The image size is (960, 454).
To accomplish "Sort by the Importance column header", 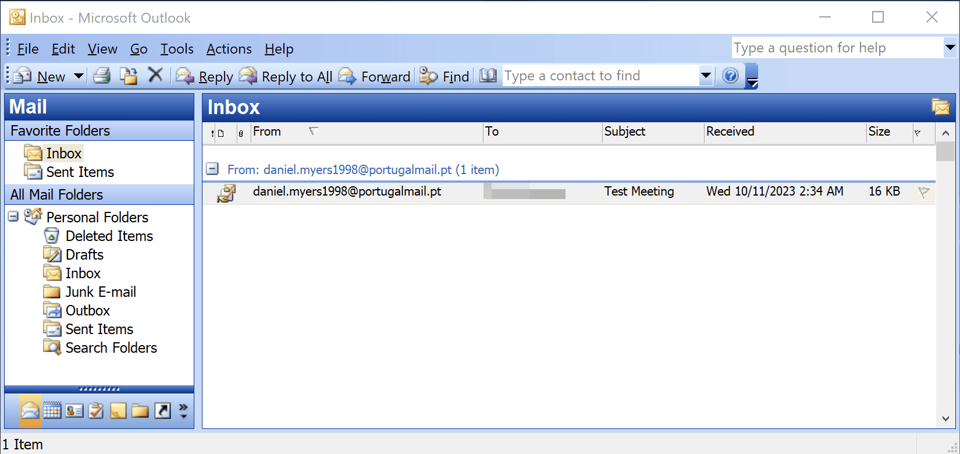I will point(212,133).
